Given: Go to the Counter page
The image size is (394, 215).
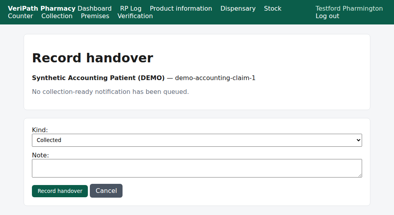Looking at the screenshot, I should coord(20,16).
